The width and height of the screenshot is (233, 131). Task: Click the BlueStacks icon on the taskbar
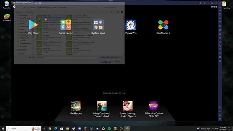127,128
